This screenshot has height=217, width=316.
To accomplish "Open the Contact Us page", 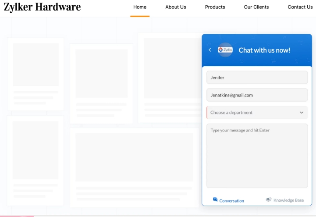I will click(300, 7).
